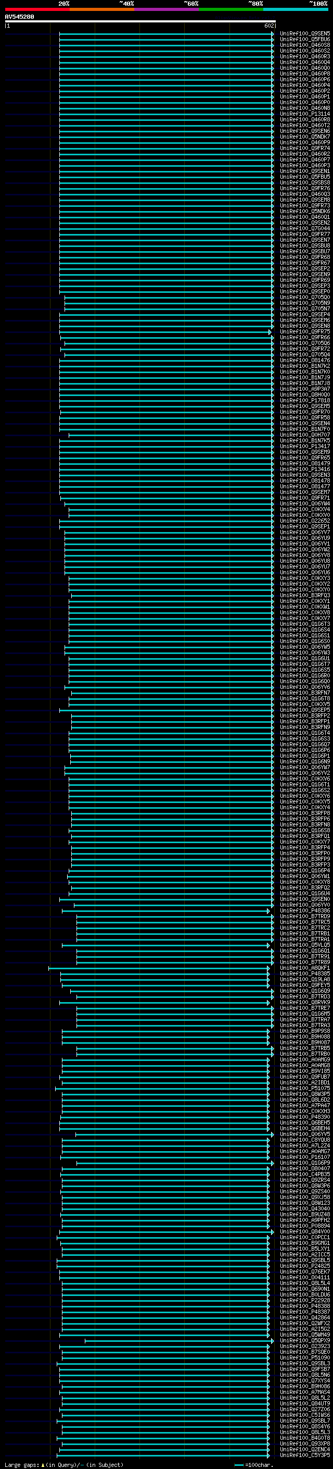
Task: Select label UniRef100_Q9SBU8
Action: coord(304,246)
